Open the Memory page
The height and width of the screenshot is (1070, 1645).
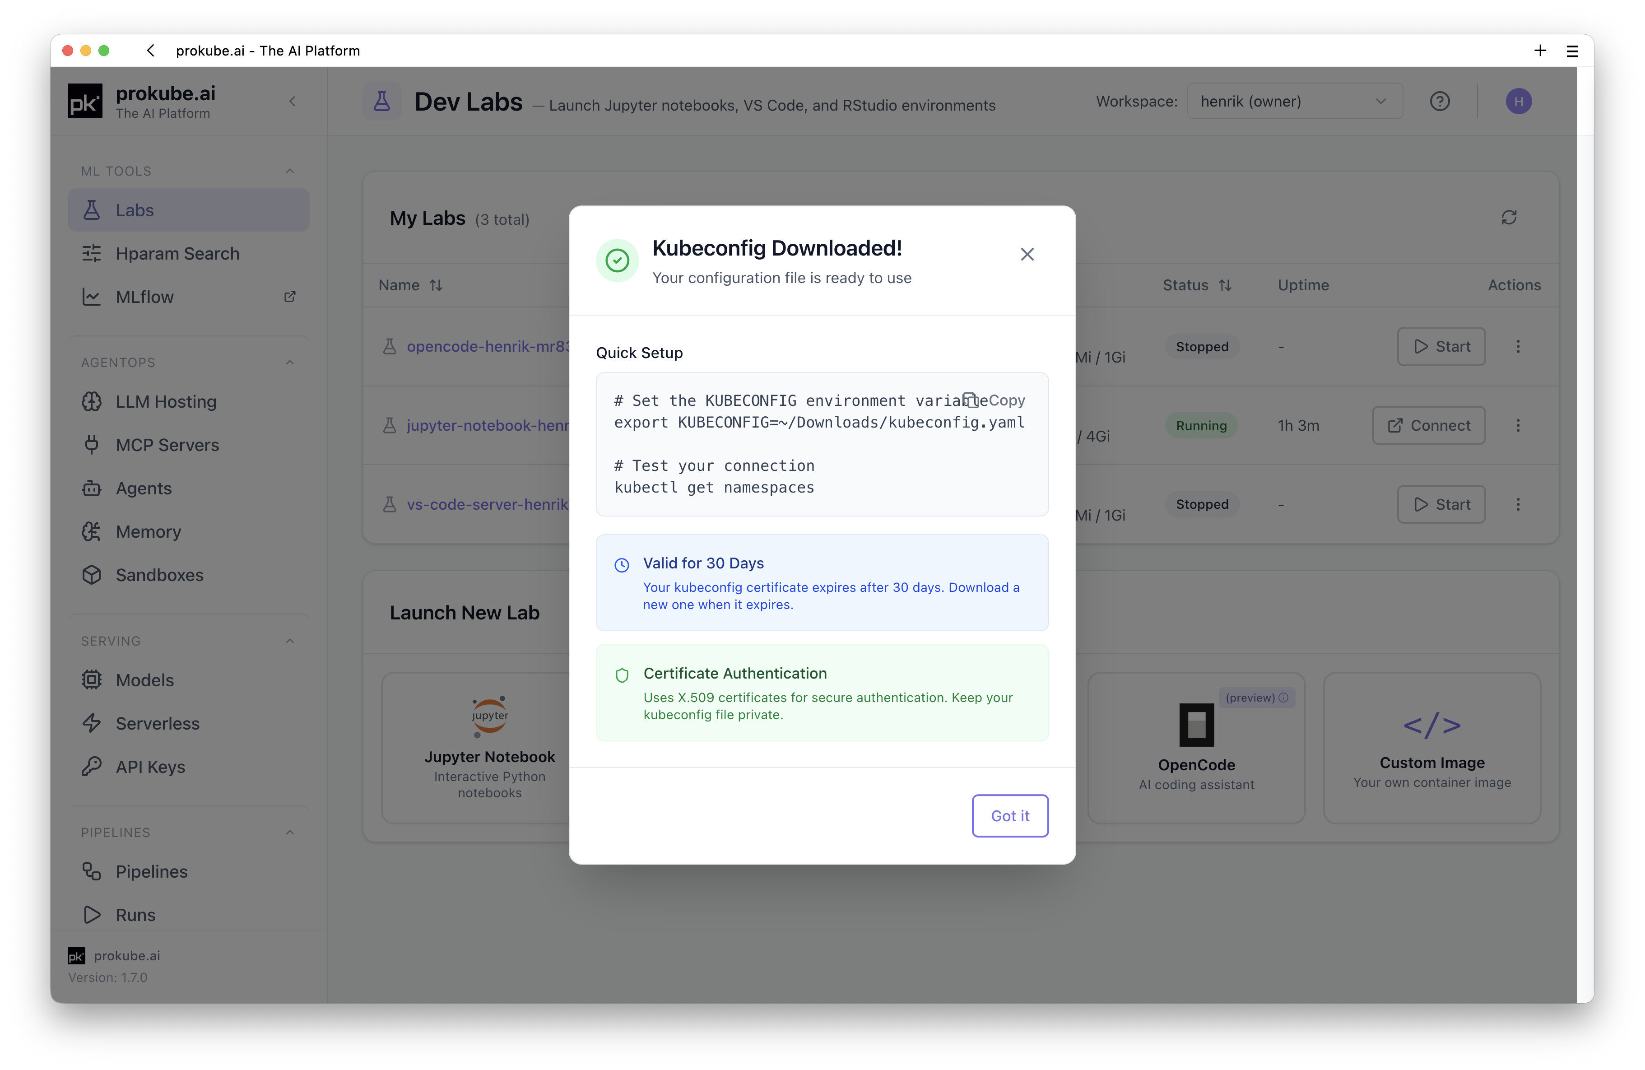pos(188,531)
